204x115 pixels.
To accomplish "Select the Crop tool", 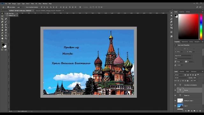I will (2, 19).
